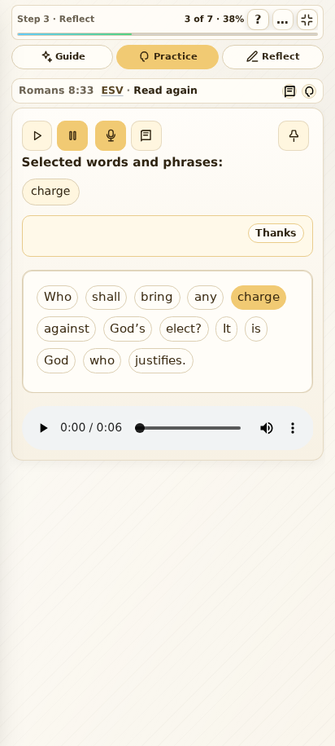The height and width of the screenshot is (746, 335).
Task: Click the note icon in verse bar
Action: click(x=289, y=91)
